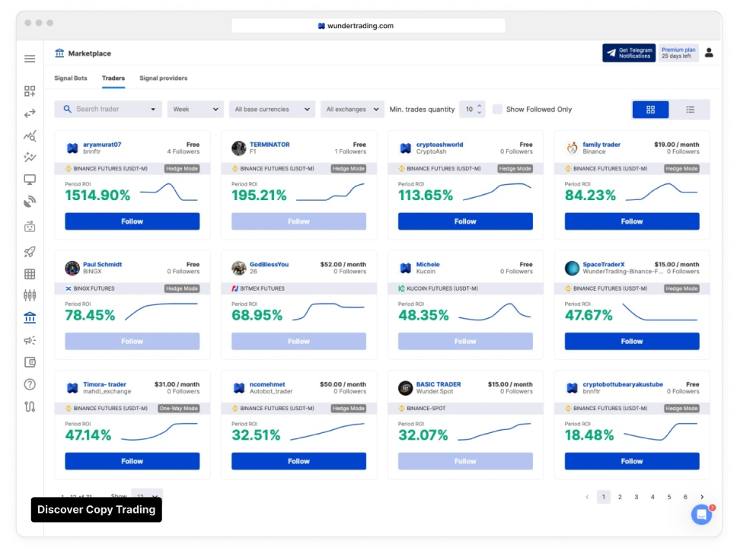
Task: Open the rocket icon in sidebar
Action: [x=30, y=251]
